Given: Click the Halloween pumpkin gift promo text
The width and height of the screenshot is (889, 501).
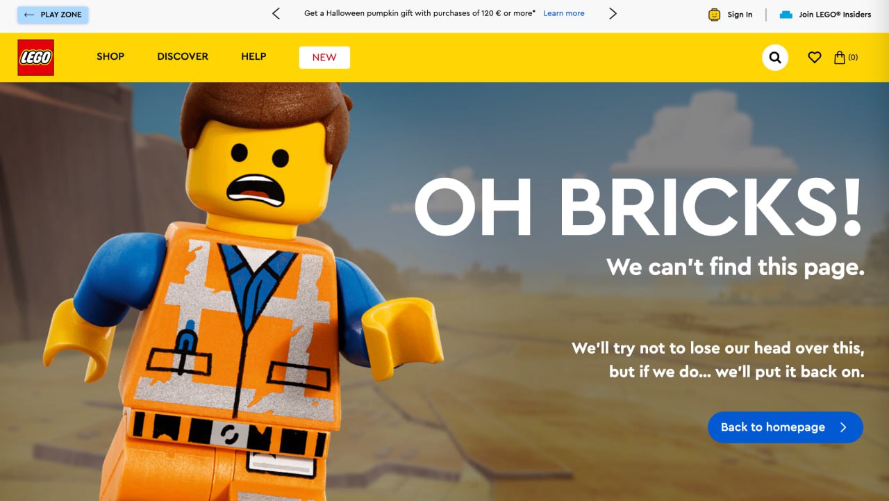Looking at the screenshot, I should point(419,14).
